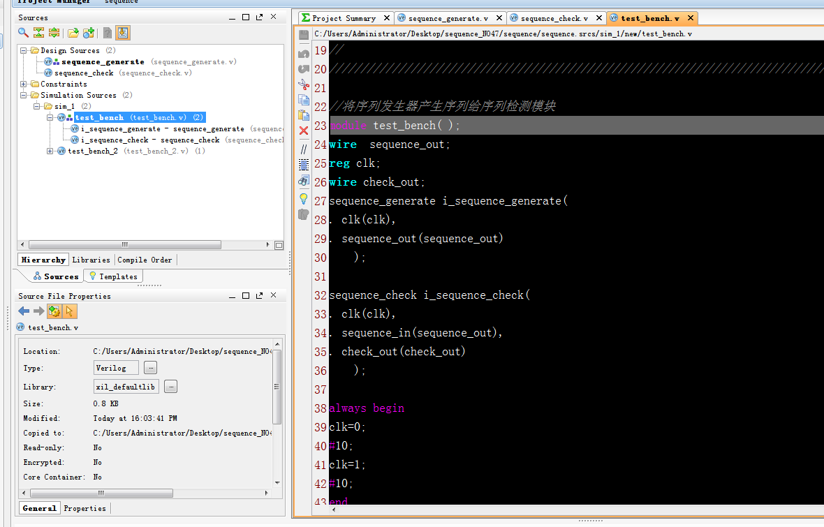Click the browse button next to xil_defaultlib
Image resolution: width=824 pixels, height=527 pixels.
(171, 387)
